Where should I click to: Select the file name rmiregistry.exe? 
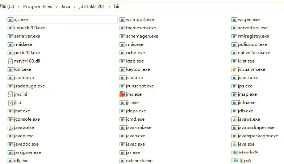click(254, 36)
